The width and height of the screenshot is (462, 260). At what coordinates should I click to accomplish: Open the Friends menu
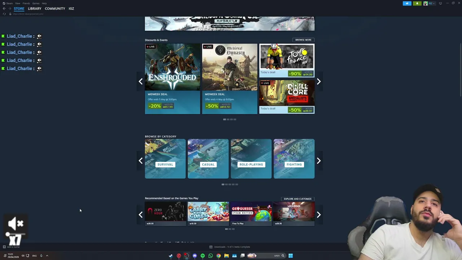tap(26, 3)
